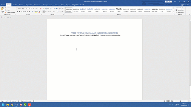Click the proofing check icon in status bar
191x107 pixels.
(x=19, y=101)
